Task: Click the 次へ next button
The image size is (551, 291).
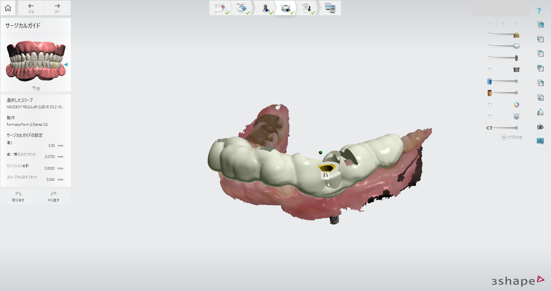Action: coord(57,8)
